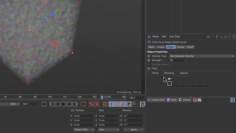
Task: Add a Clamp modifier layer
Action: coord(184,100)
